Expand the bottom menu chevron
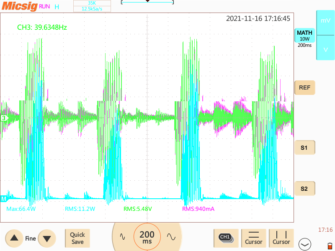Viewport: 335px width, 251px height. click(x=305, y=244)
